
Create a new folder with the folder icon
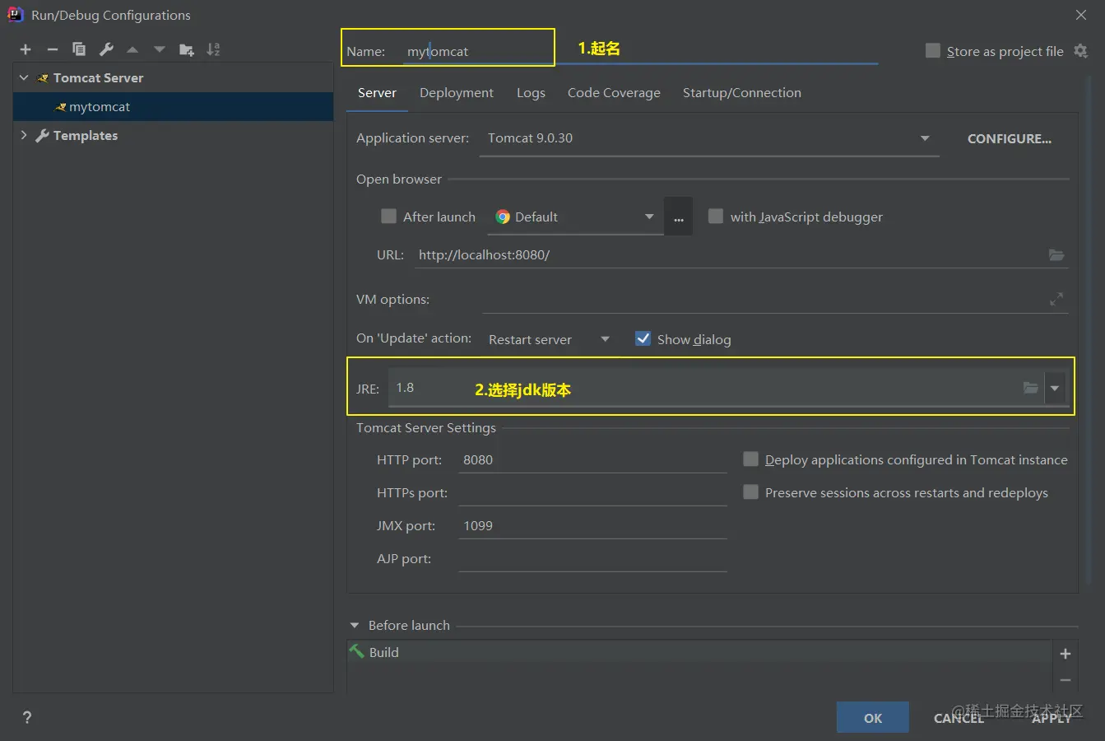pyautogui.click(x=187, y=49)
